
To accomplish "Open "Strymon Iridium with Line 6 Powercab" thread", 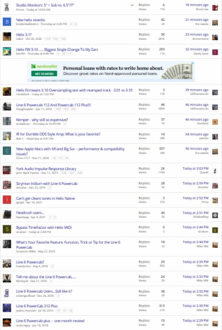I will (47, 183).
